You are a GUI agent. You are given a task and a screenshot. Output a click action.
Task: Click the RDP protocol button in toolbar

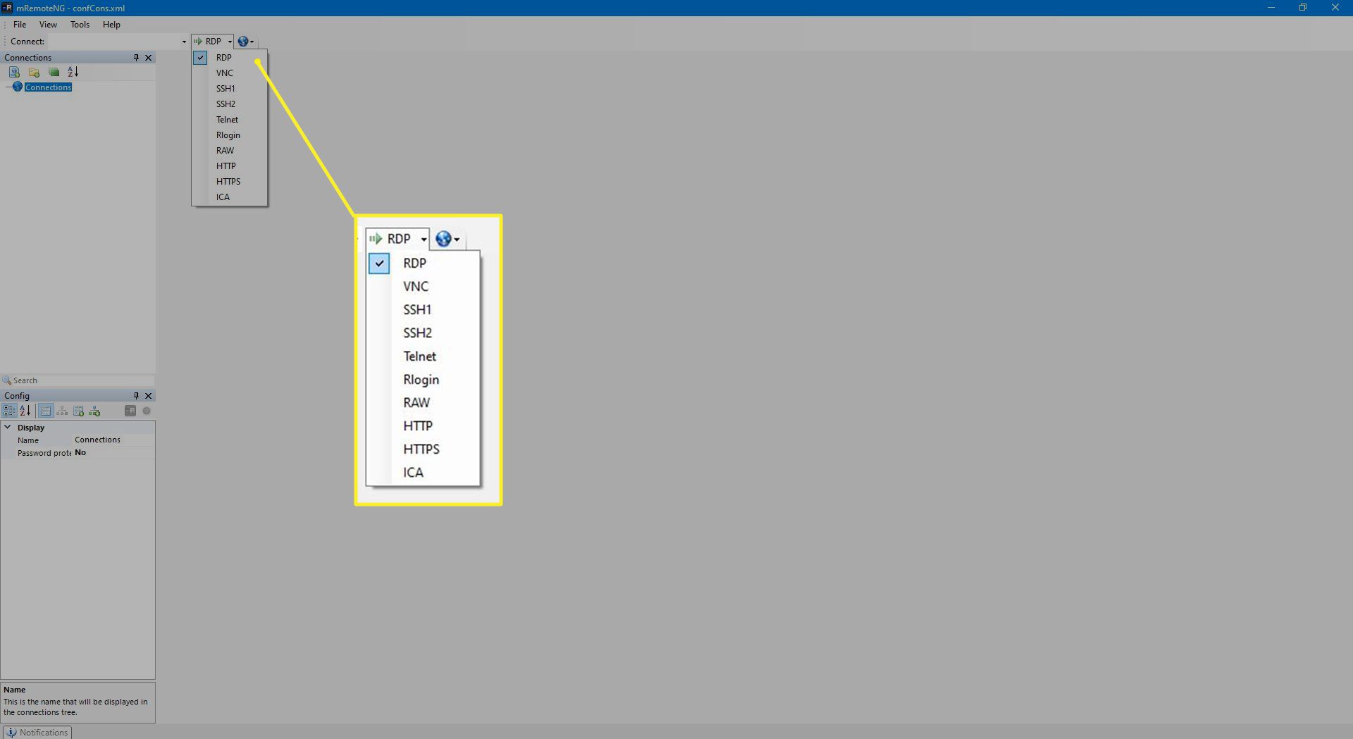pyautogui.click(x=209, y=42)
